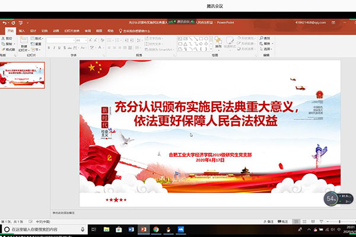
Task: Click the PowerPoint icon in Windows taskbar
Action: click(x=143, y=229)
